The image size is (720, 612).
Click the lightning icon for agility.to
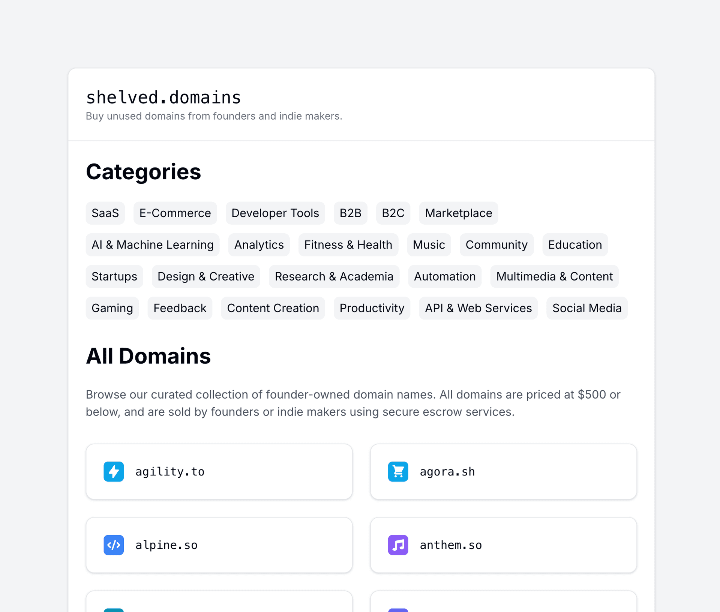[114, 471]
